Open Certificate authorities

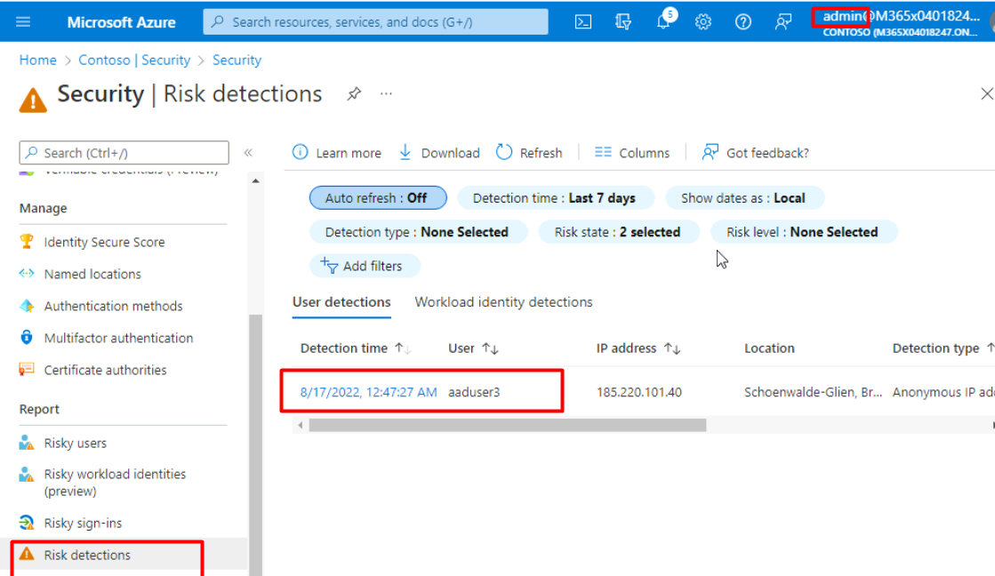(105, 370)
